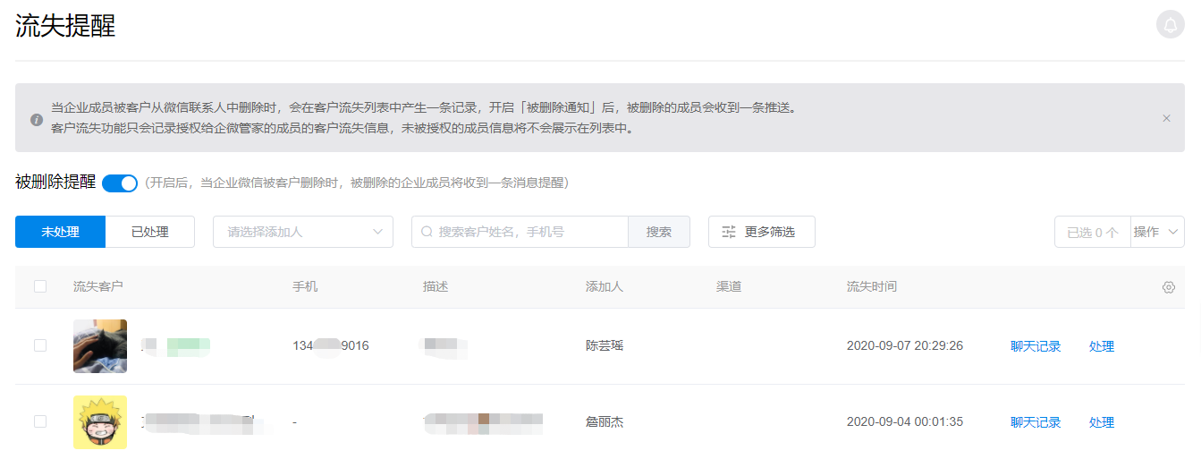
Task: Select the 未处理 tab
Action: [61, 232]
